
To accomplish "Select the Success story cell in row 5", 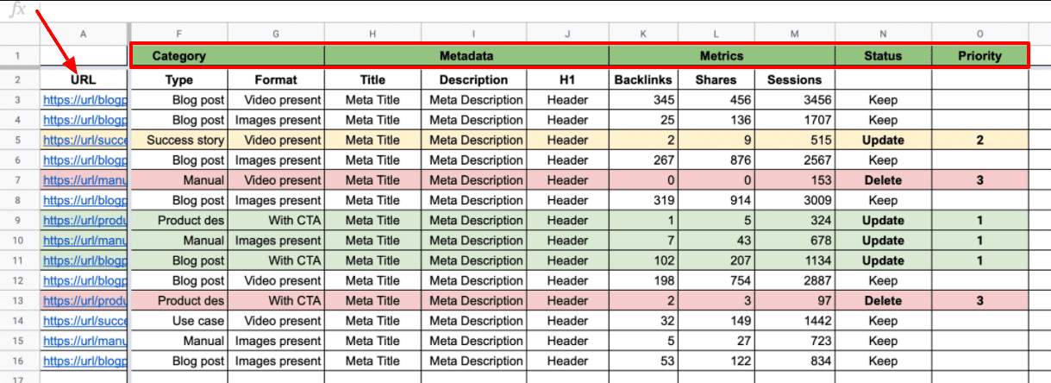I will tap(178, 140).
